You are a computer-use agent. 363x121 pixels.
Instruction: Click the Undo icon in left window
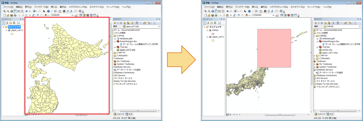(x=38, y=15)
